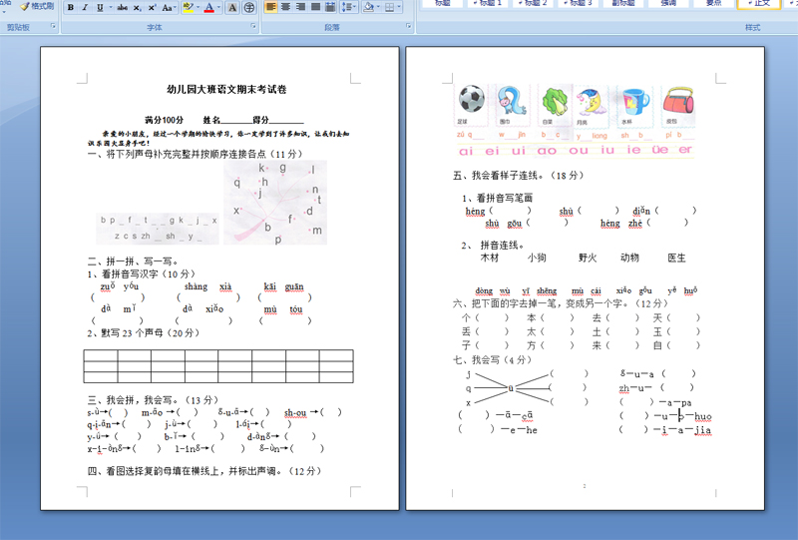Toggle italic formatting

coord(85,7)
